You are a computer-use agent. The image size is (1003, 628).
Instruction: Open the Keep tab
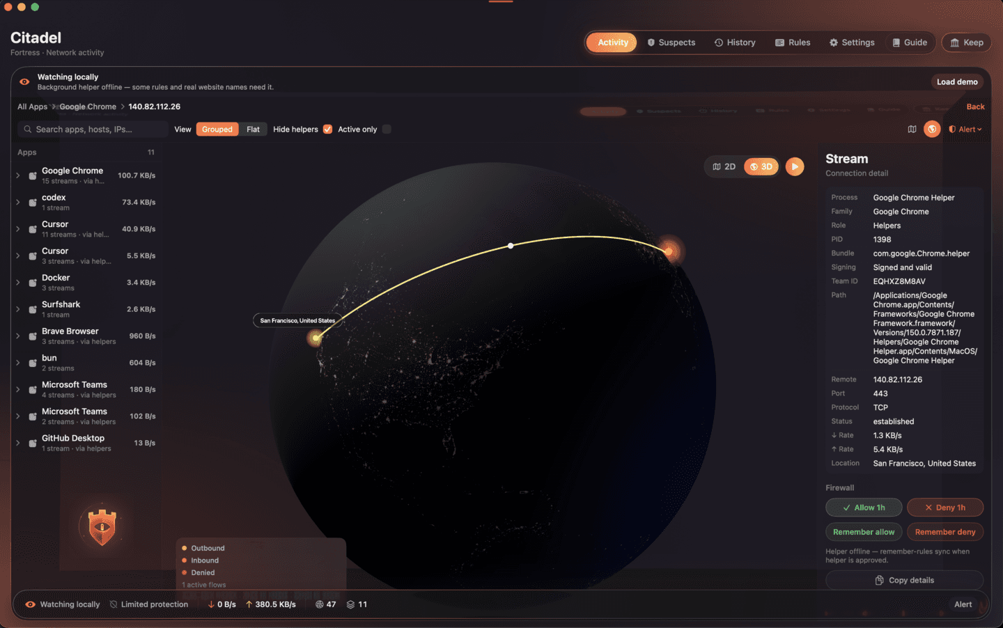[x=967, y=42]
